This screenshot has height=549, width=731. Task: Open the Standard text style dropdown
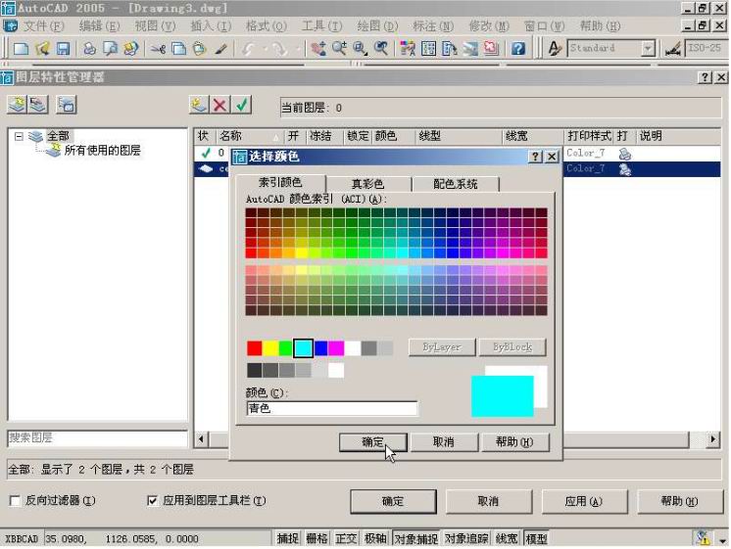point(647,48)
